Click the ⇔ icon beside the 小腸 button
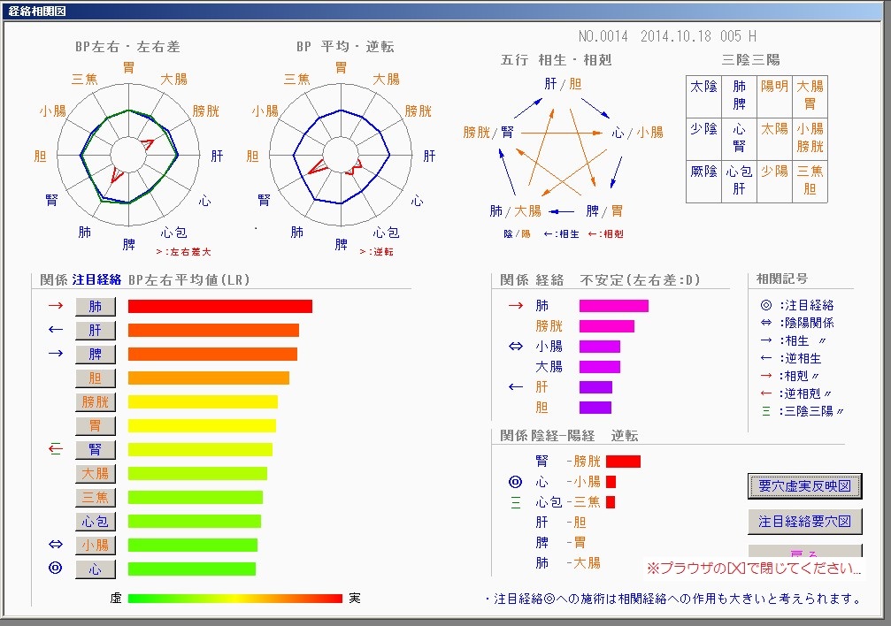 [56, 545]
